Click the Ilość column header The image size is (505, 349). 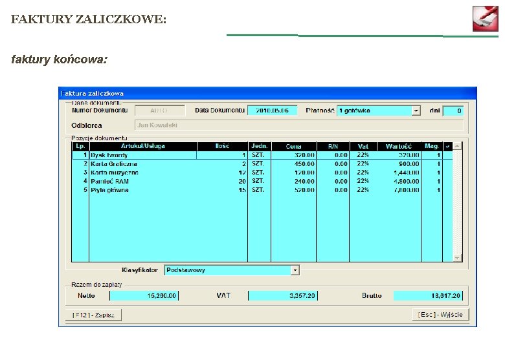222,146
